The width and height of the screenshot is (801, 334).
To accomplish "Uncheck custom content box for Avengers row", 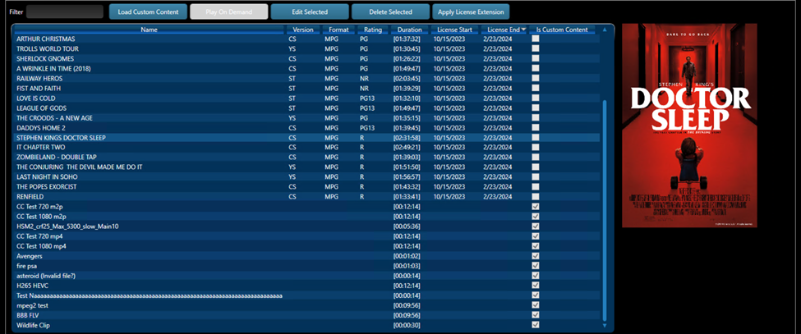I will (536, 256).
